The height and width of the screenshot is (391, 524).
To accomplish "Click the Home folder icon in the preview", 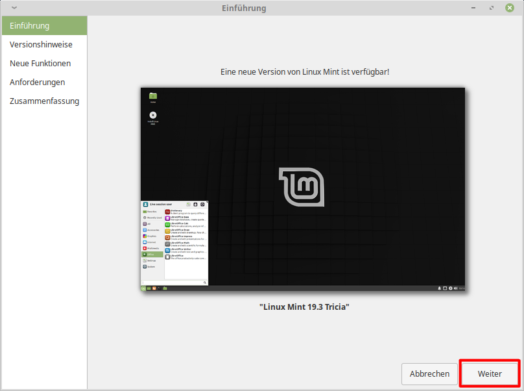I will pyautogui.click(x=153, y=96).
